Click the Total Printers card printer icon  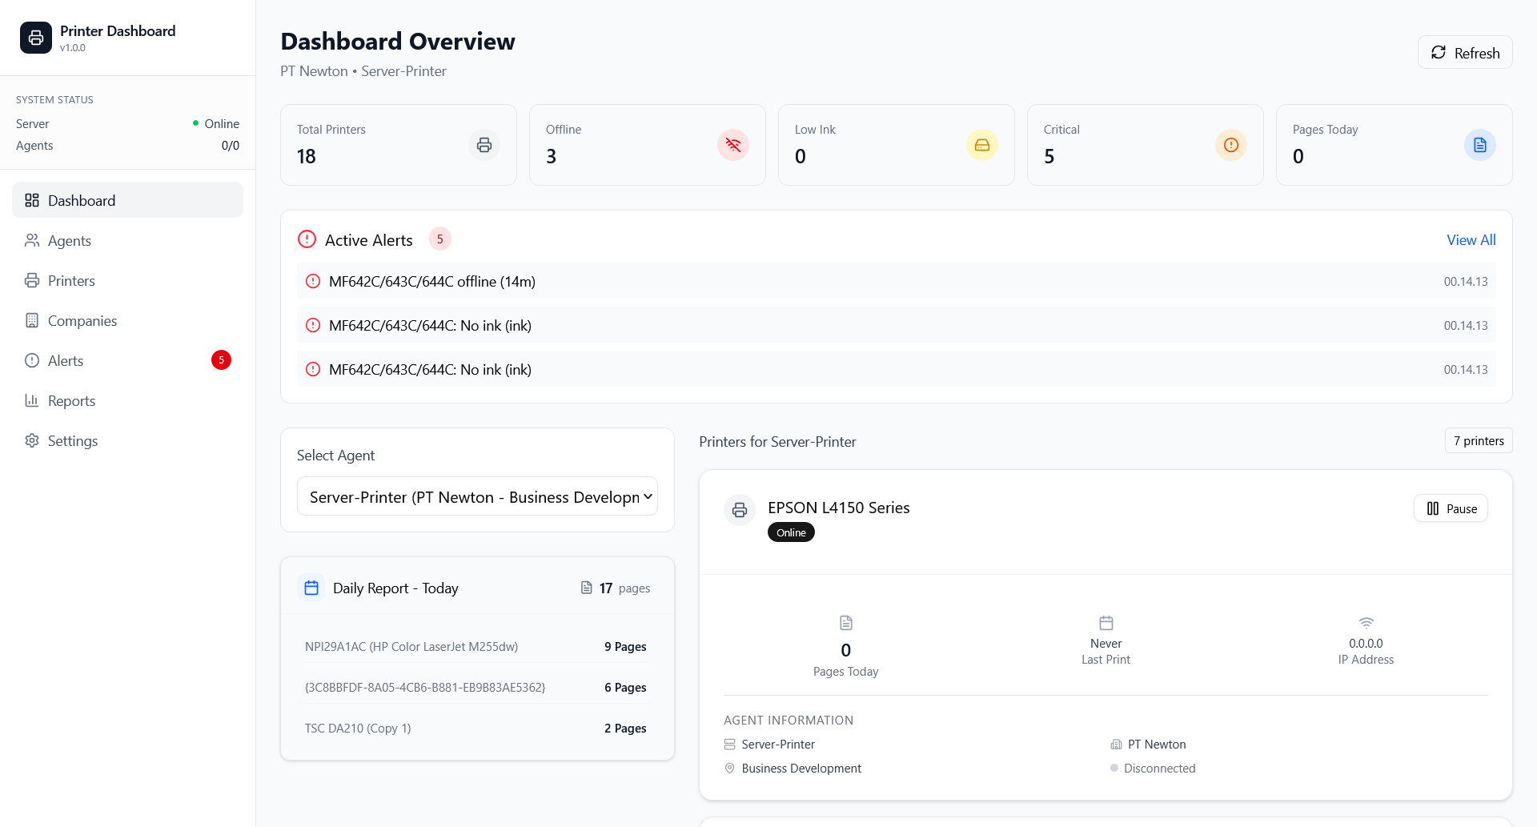tap(484, 145)
